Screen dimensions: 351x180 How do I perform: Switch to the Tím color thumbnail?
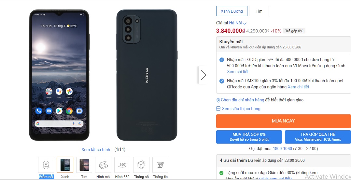[84, 165]
